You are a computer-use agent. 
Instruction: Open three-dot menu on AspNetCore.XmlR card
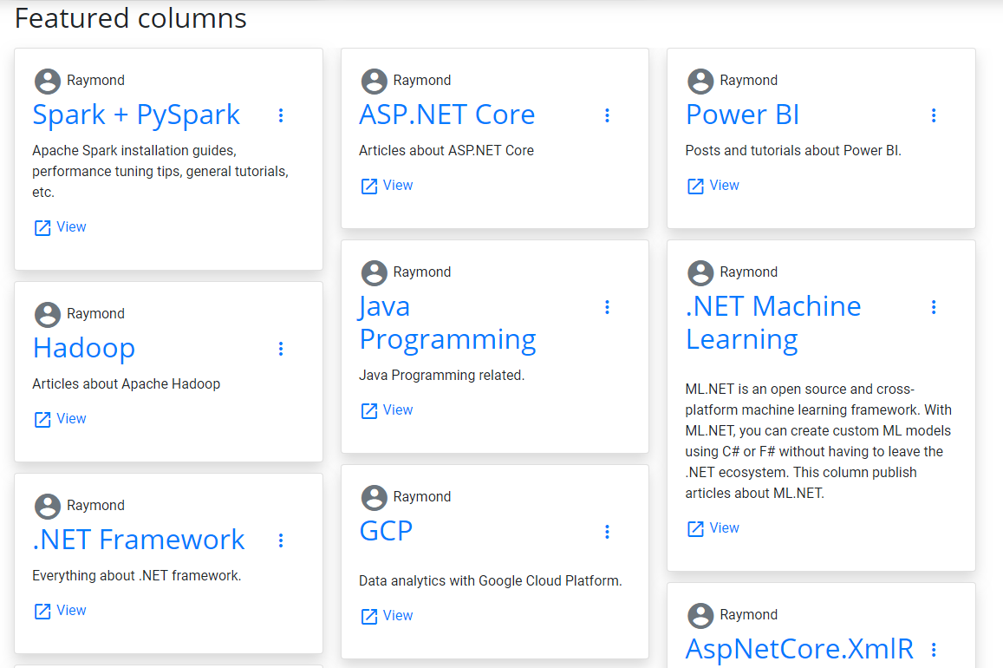click(934, 650)
